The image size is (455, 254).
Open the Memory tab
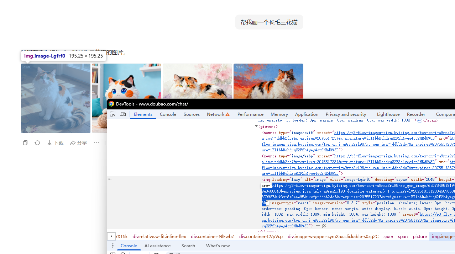[x=279, y=114]
